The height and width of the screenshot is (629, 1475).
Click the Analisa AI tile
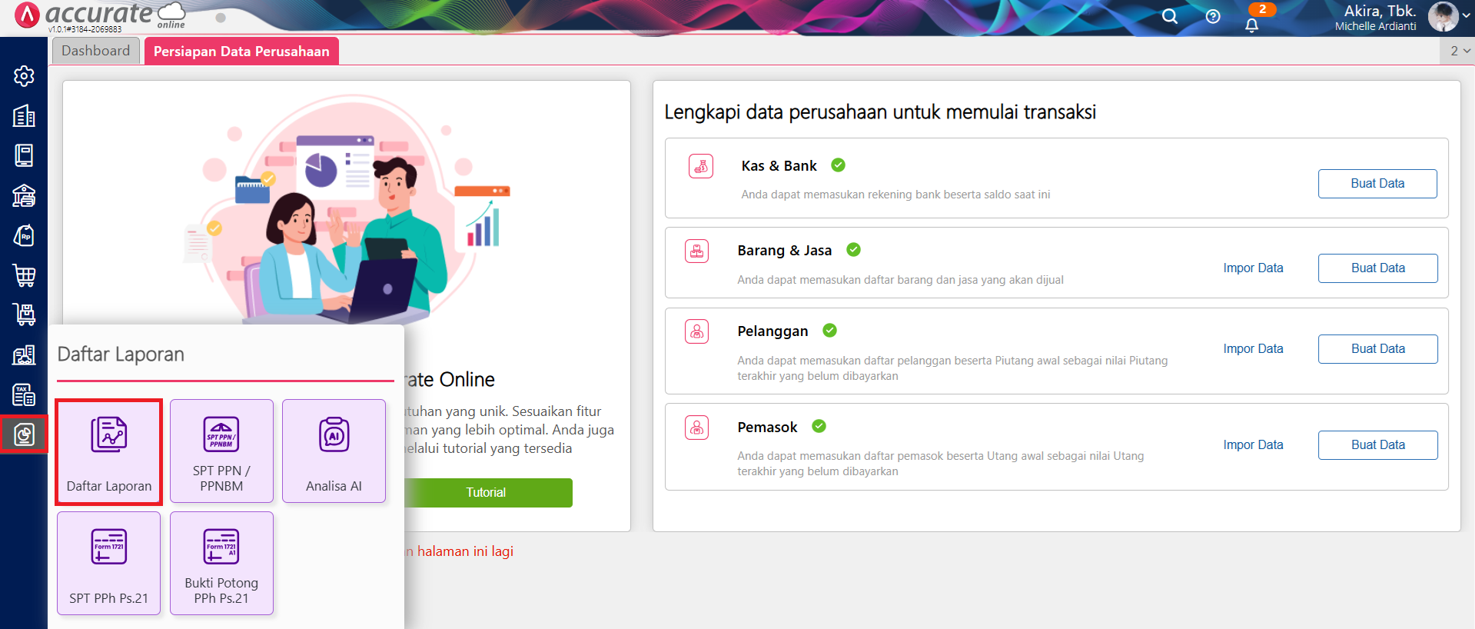pos(334,451)
